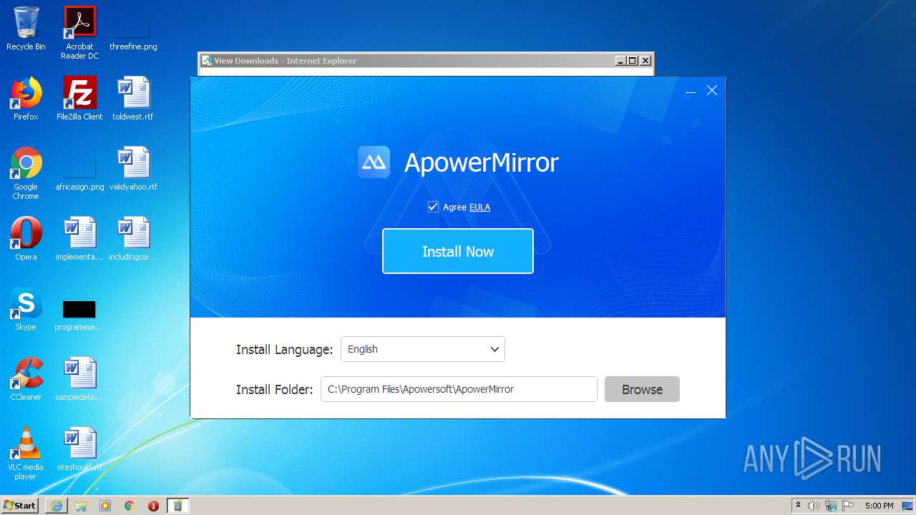Select siteshould.rtf desktop document
Screen dimensions: 916x515
point(79,449)
